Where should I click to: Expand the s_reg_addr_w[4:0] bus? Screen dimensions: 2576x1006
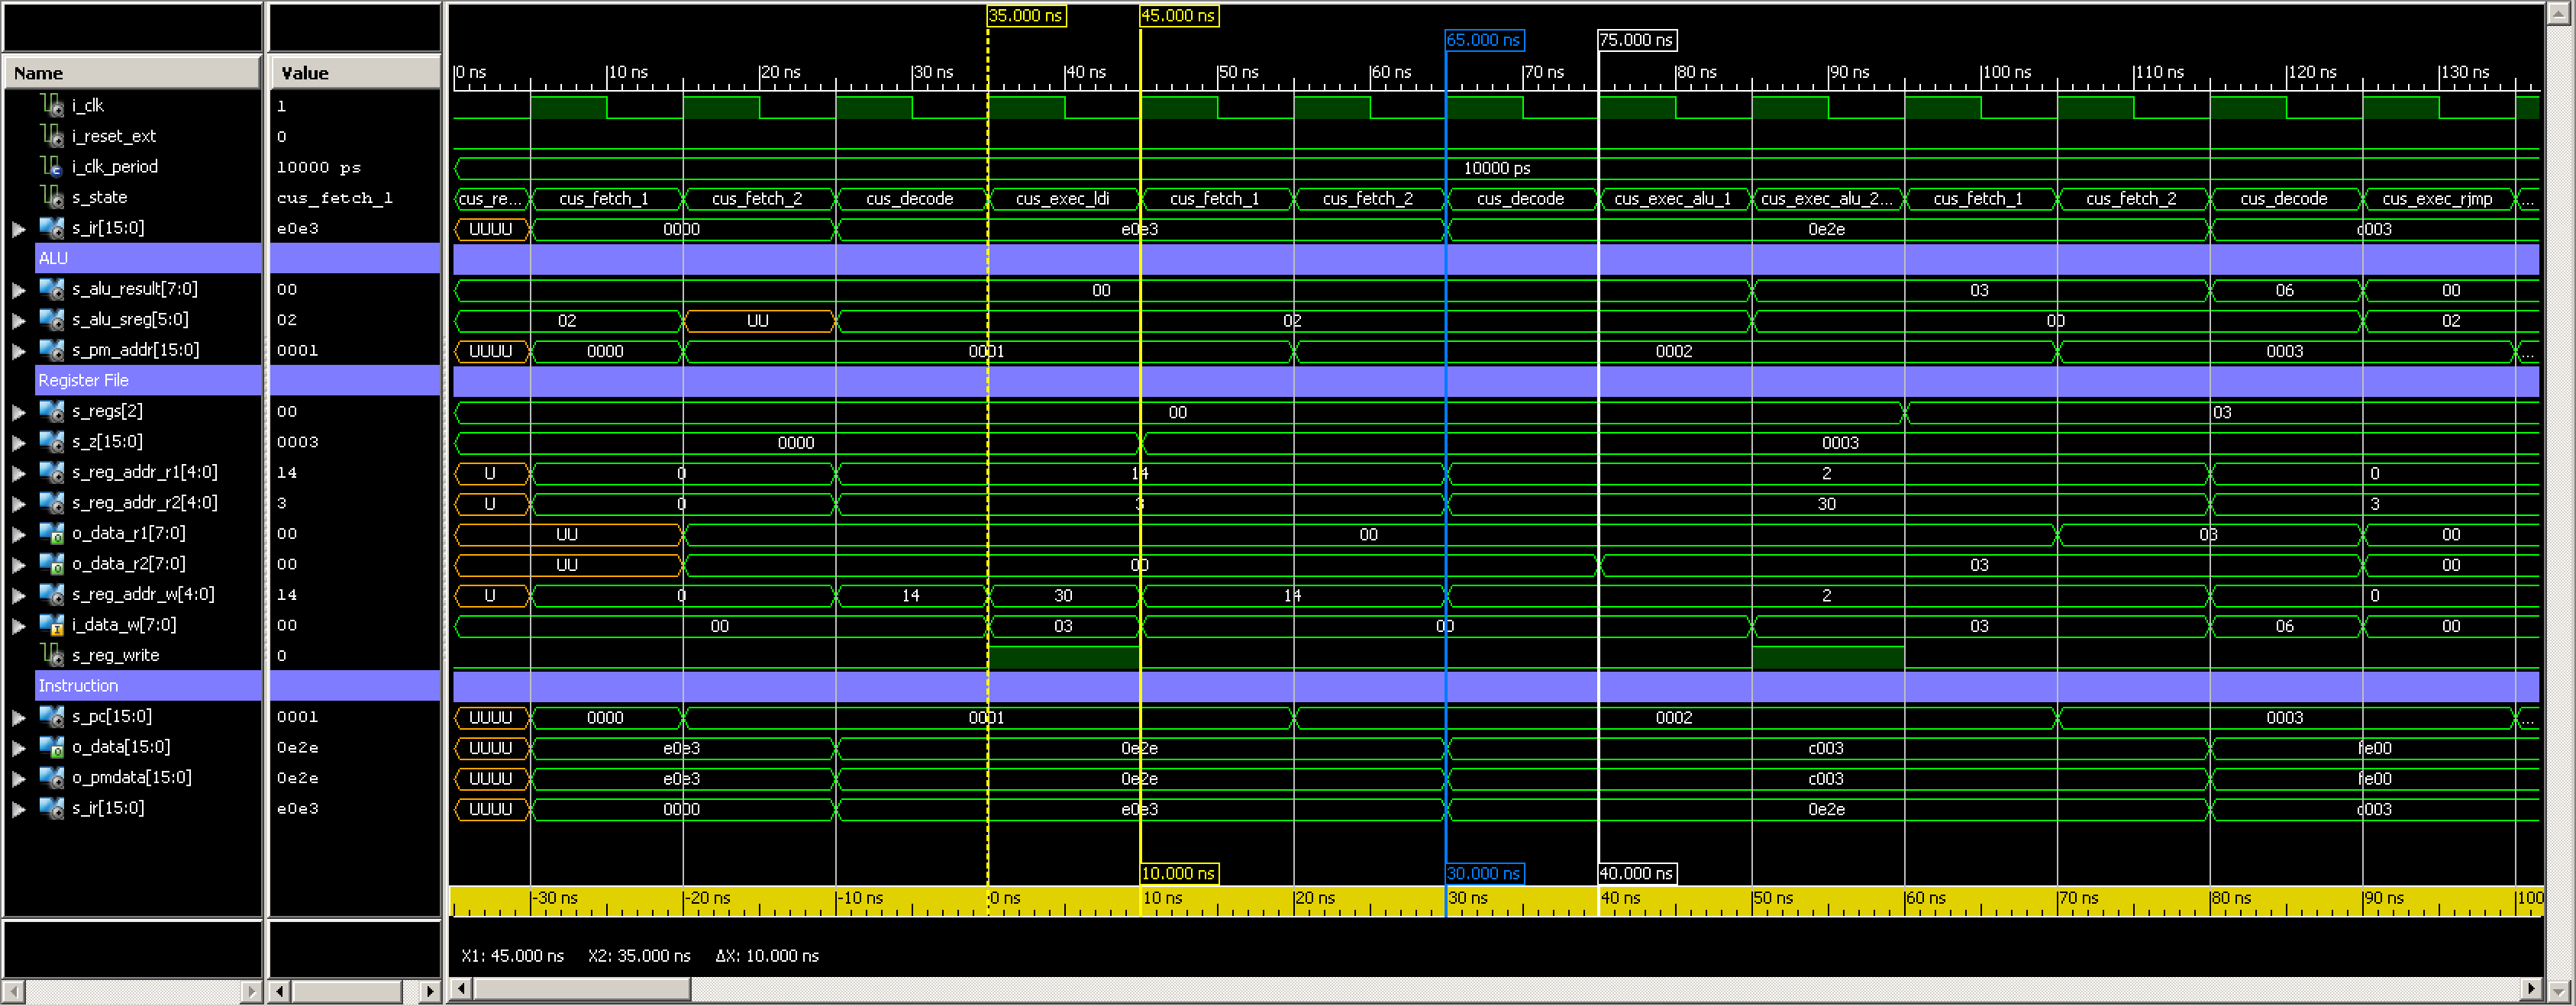point(20,594)
